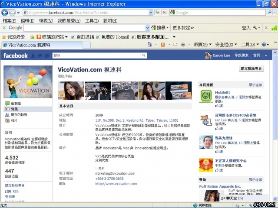Open 更多設定 on Google toolbar
Image resolution: width=278 pixels, height=208 pixels.
coord(183,28)
